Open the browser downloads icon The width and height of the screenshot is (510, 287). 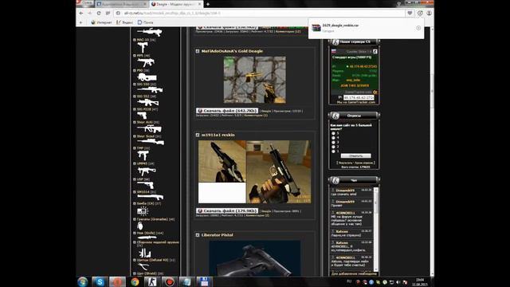[x=420, y=13]
